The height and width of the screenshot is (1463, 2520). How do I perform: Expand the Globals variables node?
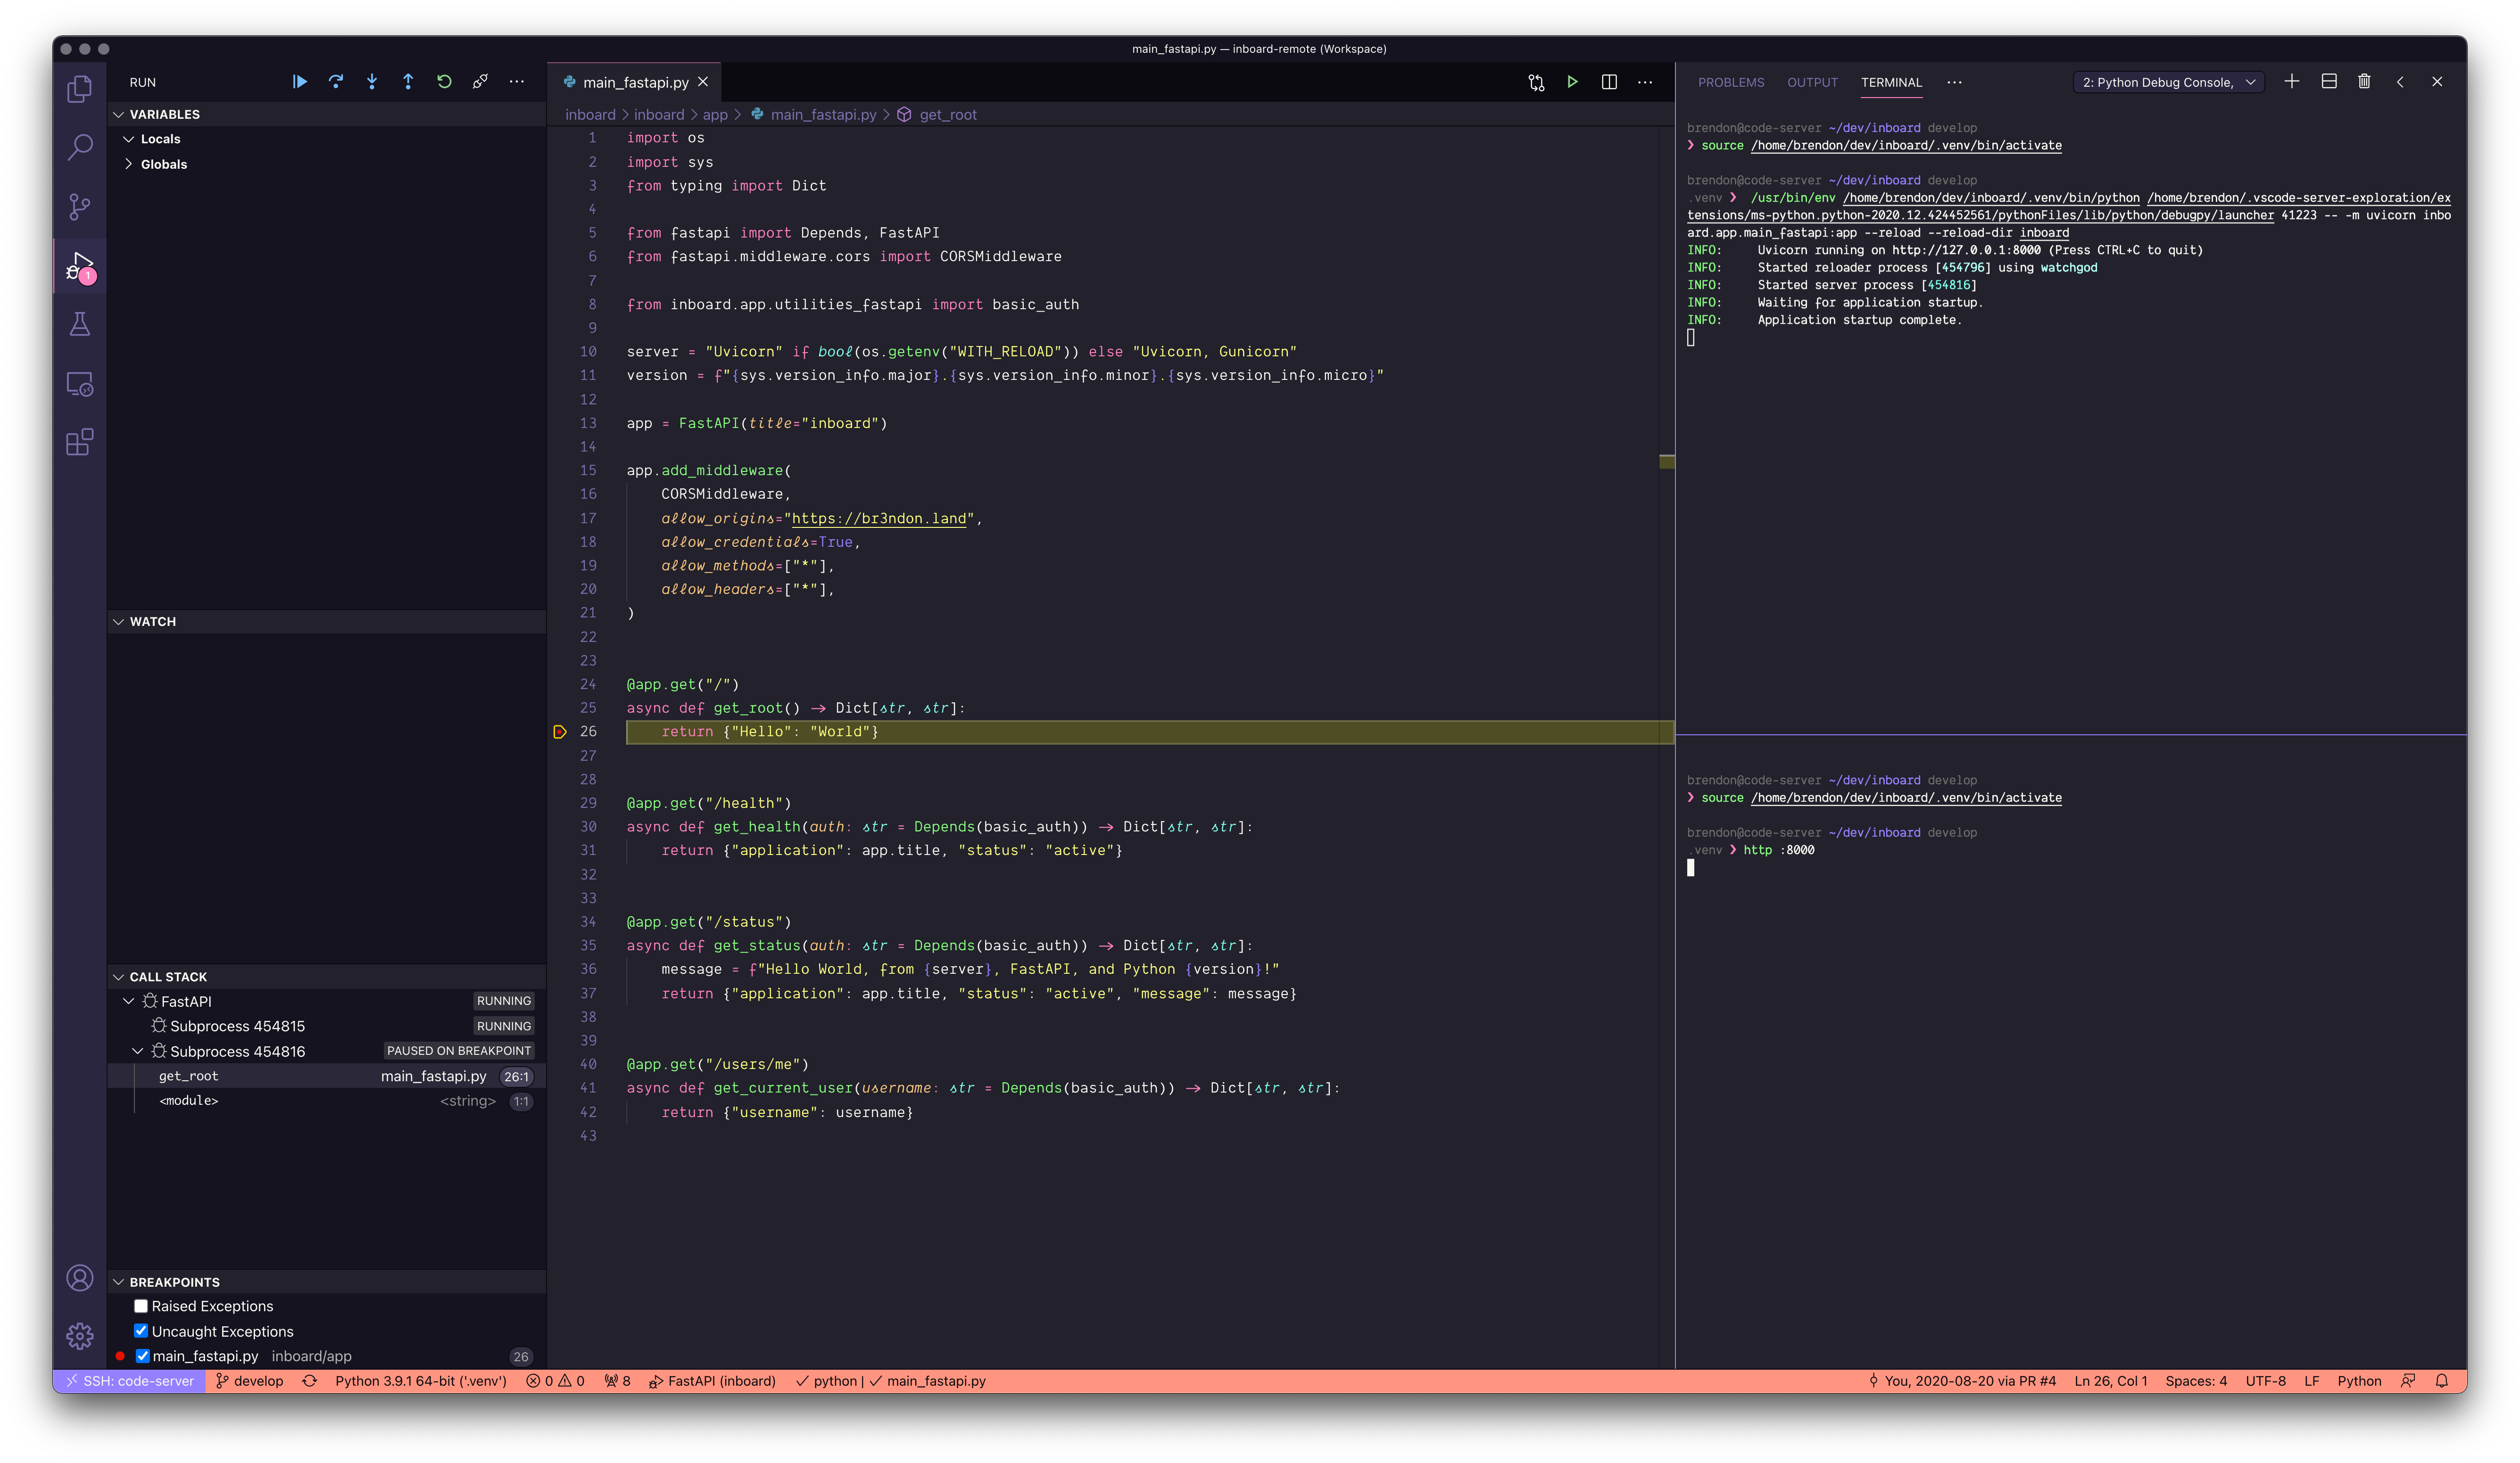[x=129, y=164]
